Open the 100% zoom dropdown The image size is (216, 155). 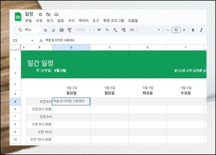pyautogui.click(x=83, y=30)
